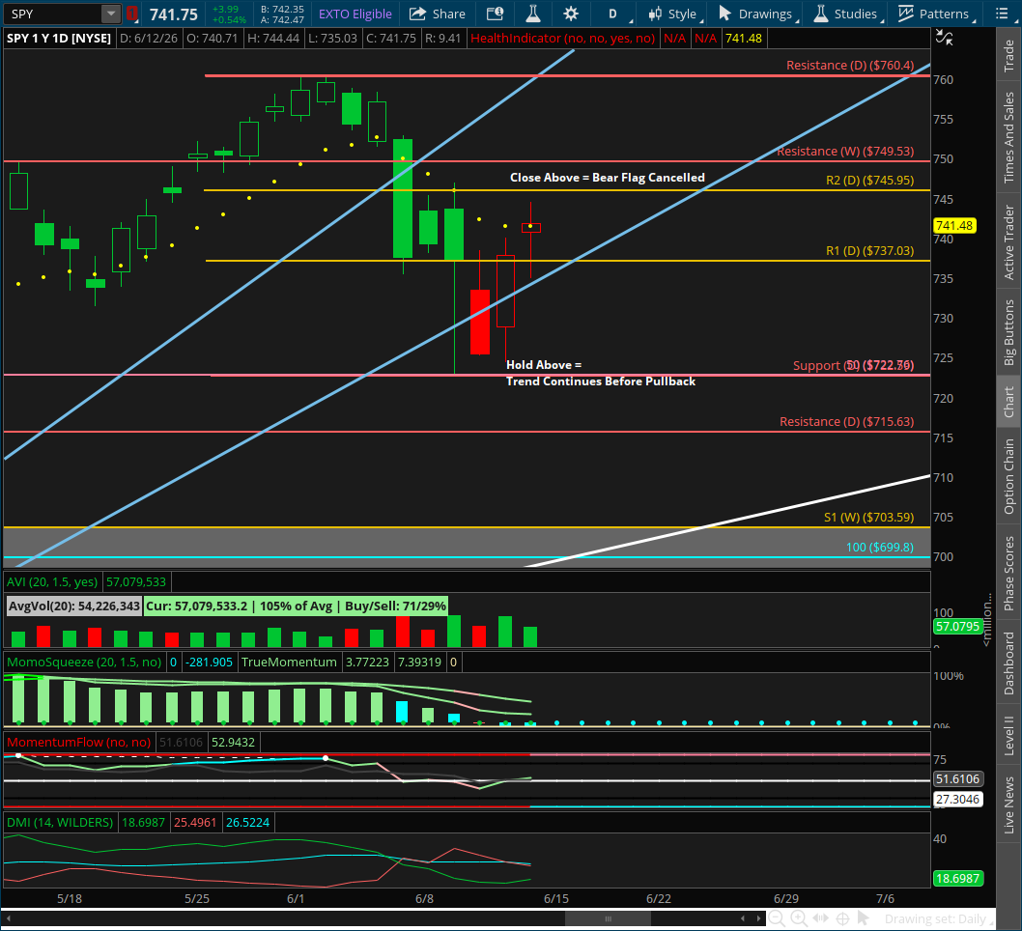Click the AvgVol(20): 54,226,343 label
1022x931 pixels.
point(74,606)
